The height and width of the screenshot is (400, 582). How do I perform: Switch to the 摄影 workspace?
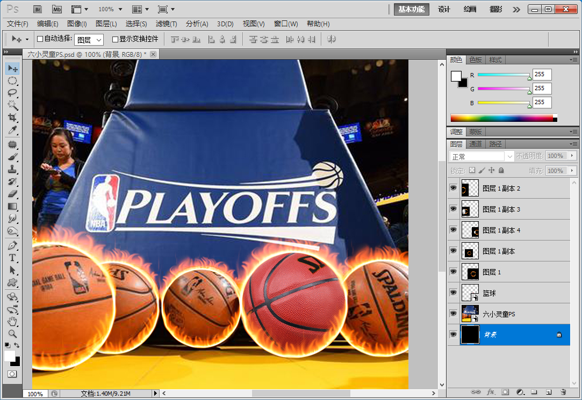point(496,9)
